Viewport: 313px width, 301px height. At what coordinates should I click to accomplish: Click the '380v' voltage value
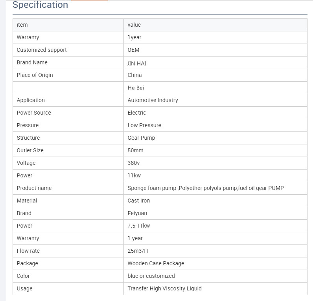tap(134, 163)
